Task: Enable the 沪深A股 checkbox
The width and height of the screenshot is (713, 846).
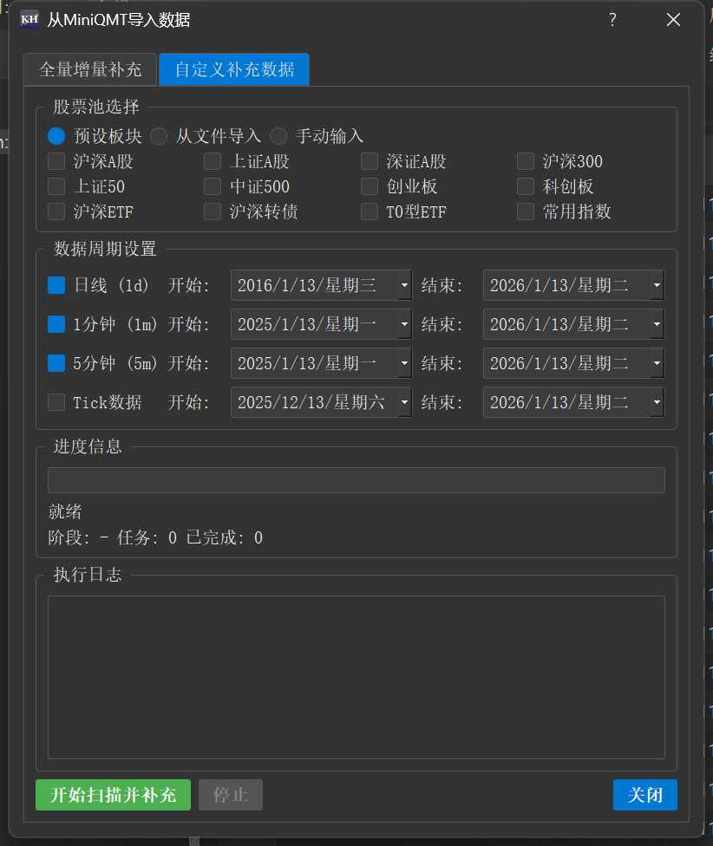Action: tap(57, 161)
